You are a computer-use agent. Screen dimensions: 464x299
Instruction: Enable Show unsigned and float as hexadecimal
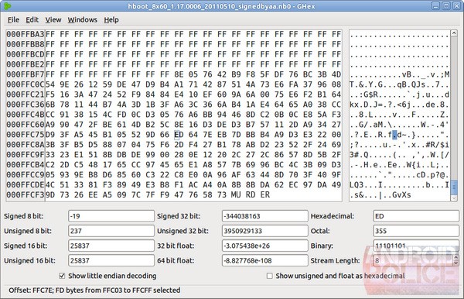[270, 276]
